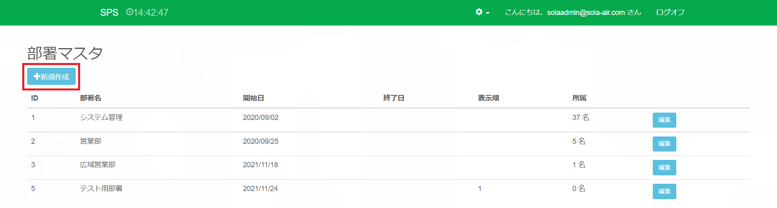The height and width of the screenshot is (208, 777).
Task: Go to the SPS home link
Action: point(109,13)
